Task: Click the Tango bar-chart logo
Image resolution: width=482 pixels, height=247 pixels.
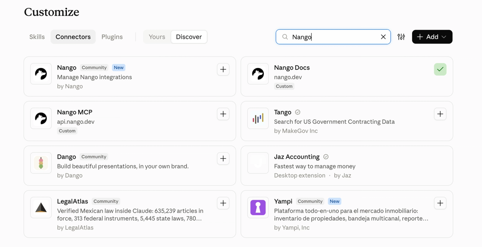Action: tap(258, 118)
